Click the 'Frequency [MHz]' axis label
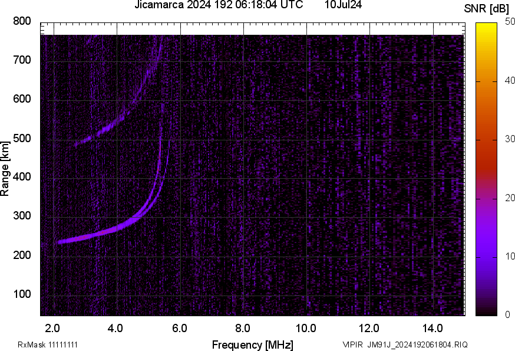The height and width of the screenshot is (351, 515). point(253,345)
